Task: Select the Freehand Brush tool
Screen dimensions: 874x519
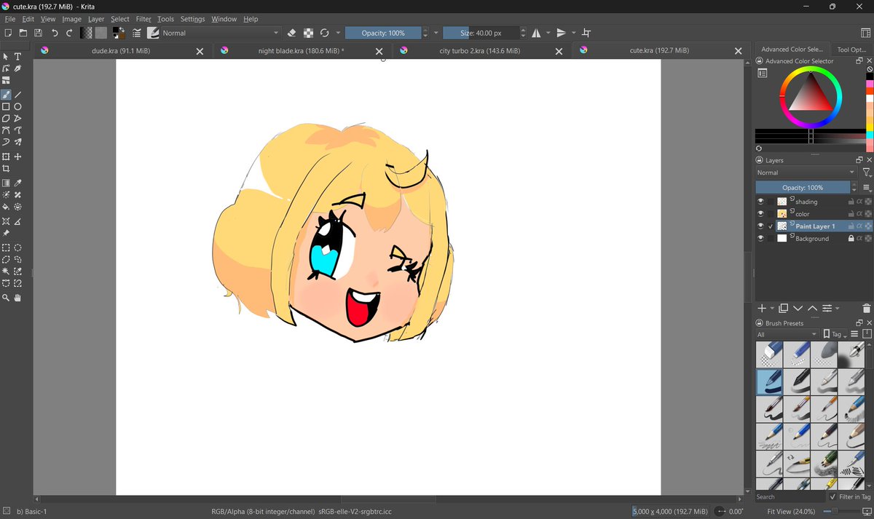Action: coord(6,95)
